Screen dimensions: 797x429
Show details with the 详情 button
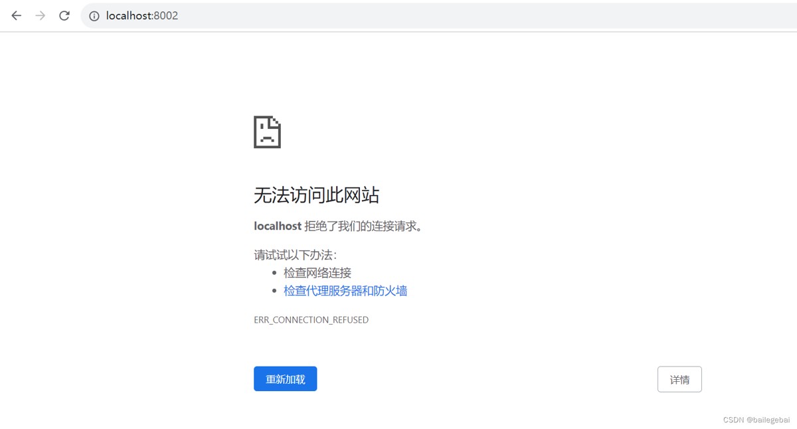coord(679,379)
